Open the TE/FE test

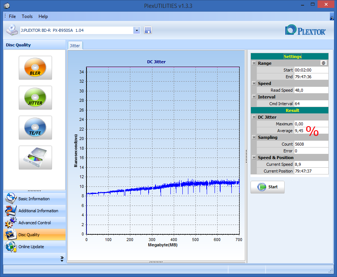coord(35,128)
